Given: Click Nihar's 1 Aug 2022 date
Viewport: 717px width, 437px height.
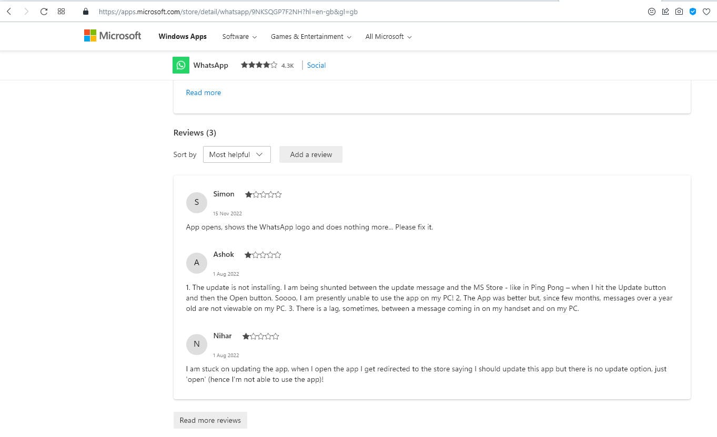Looking at the screenshot, I should pyautogui.click(x=226, y=355).
